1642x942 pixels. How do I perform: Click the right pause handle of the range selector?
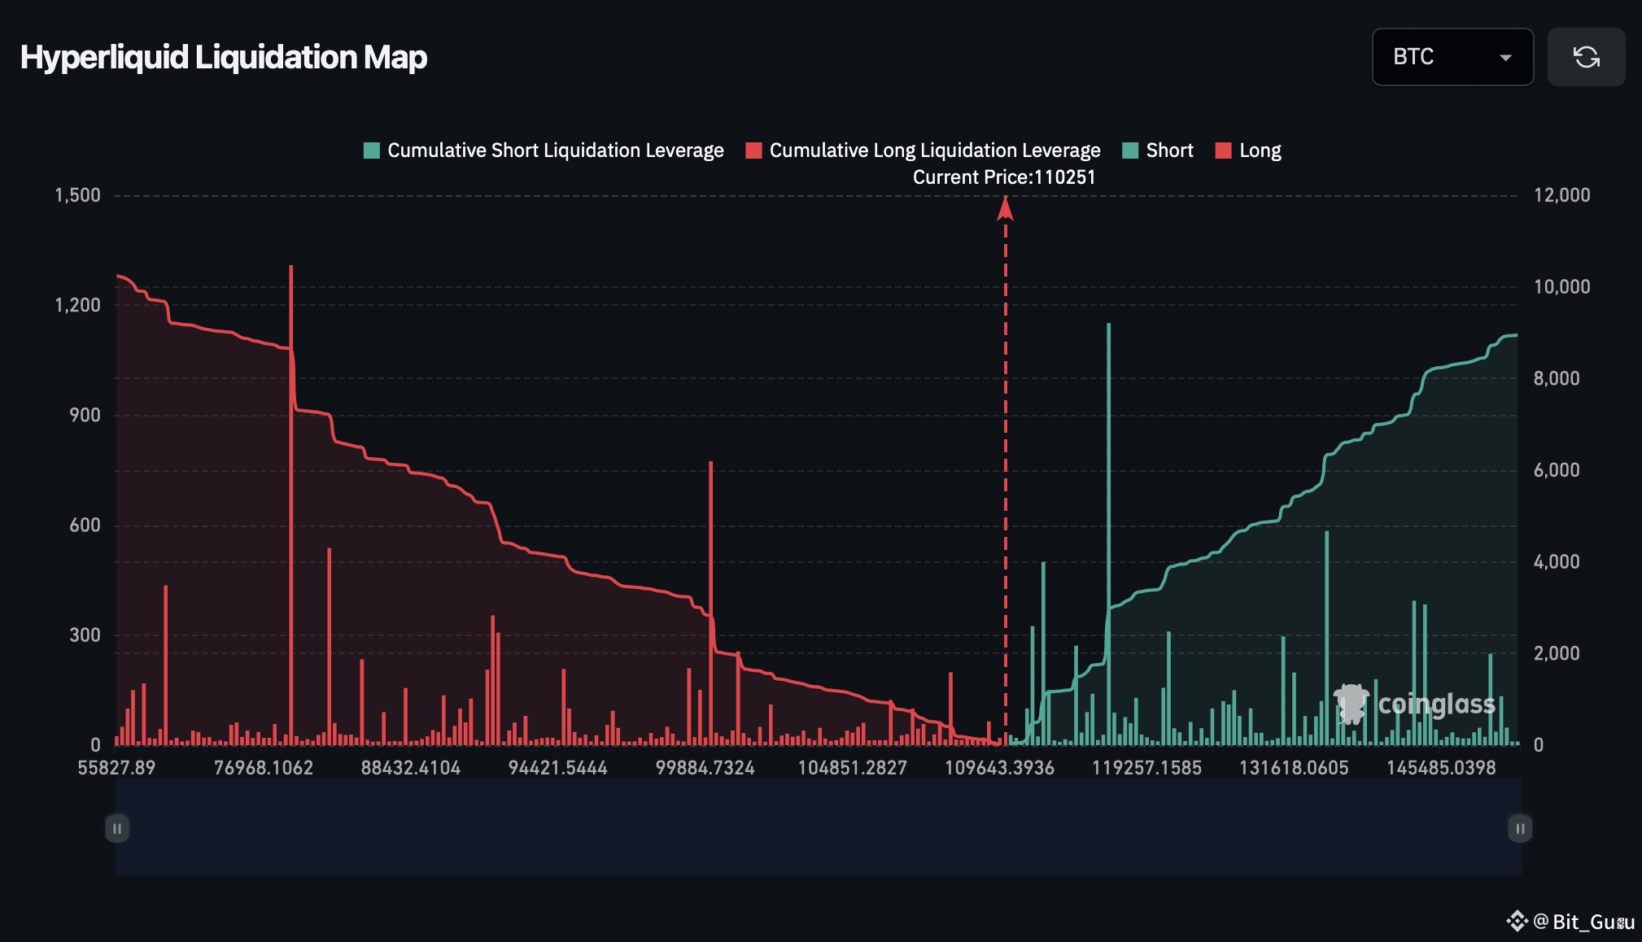(x=1518, y=828)
